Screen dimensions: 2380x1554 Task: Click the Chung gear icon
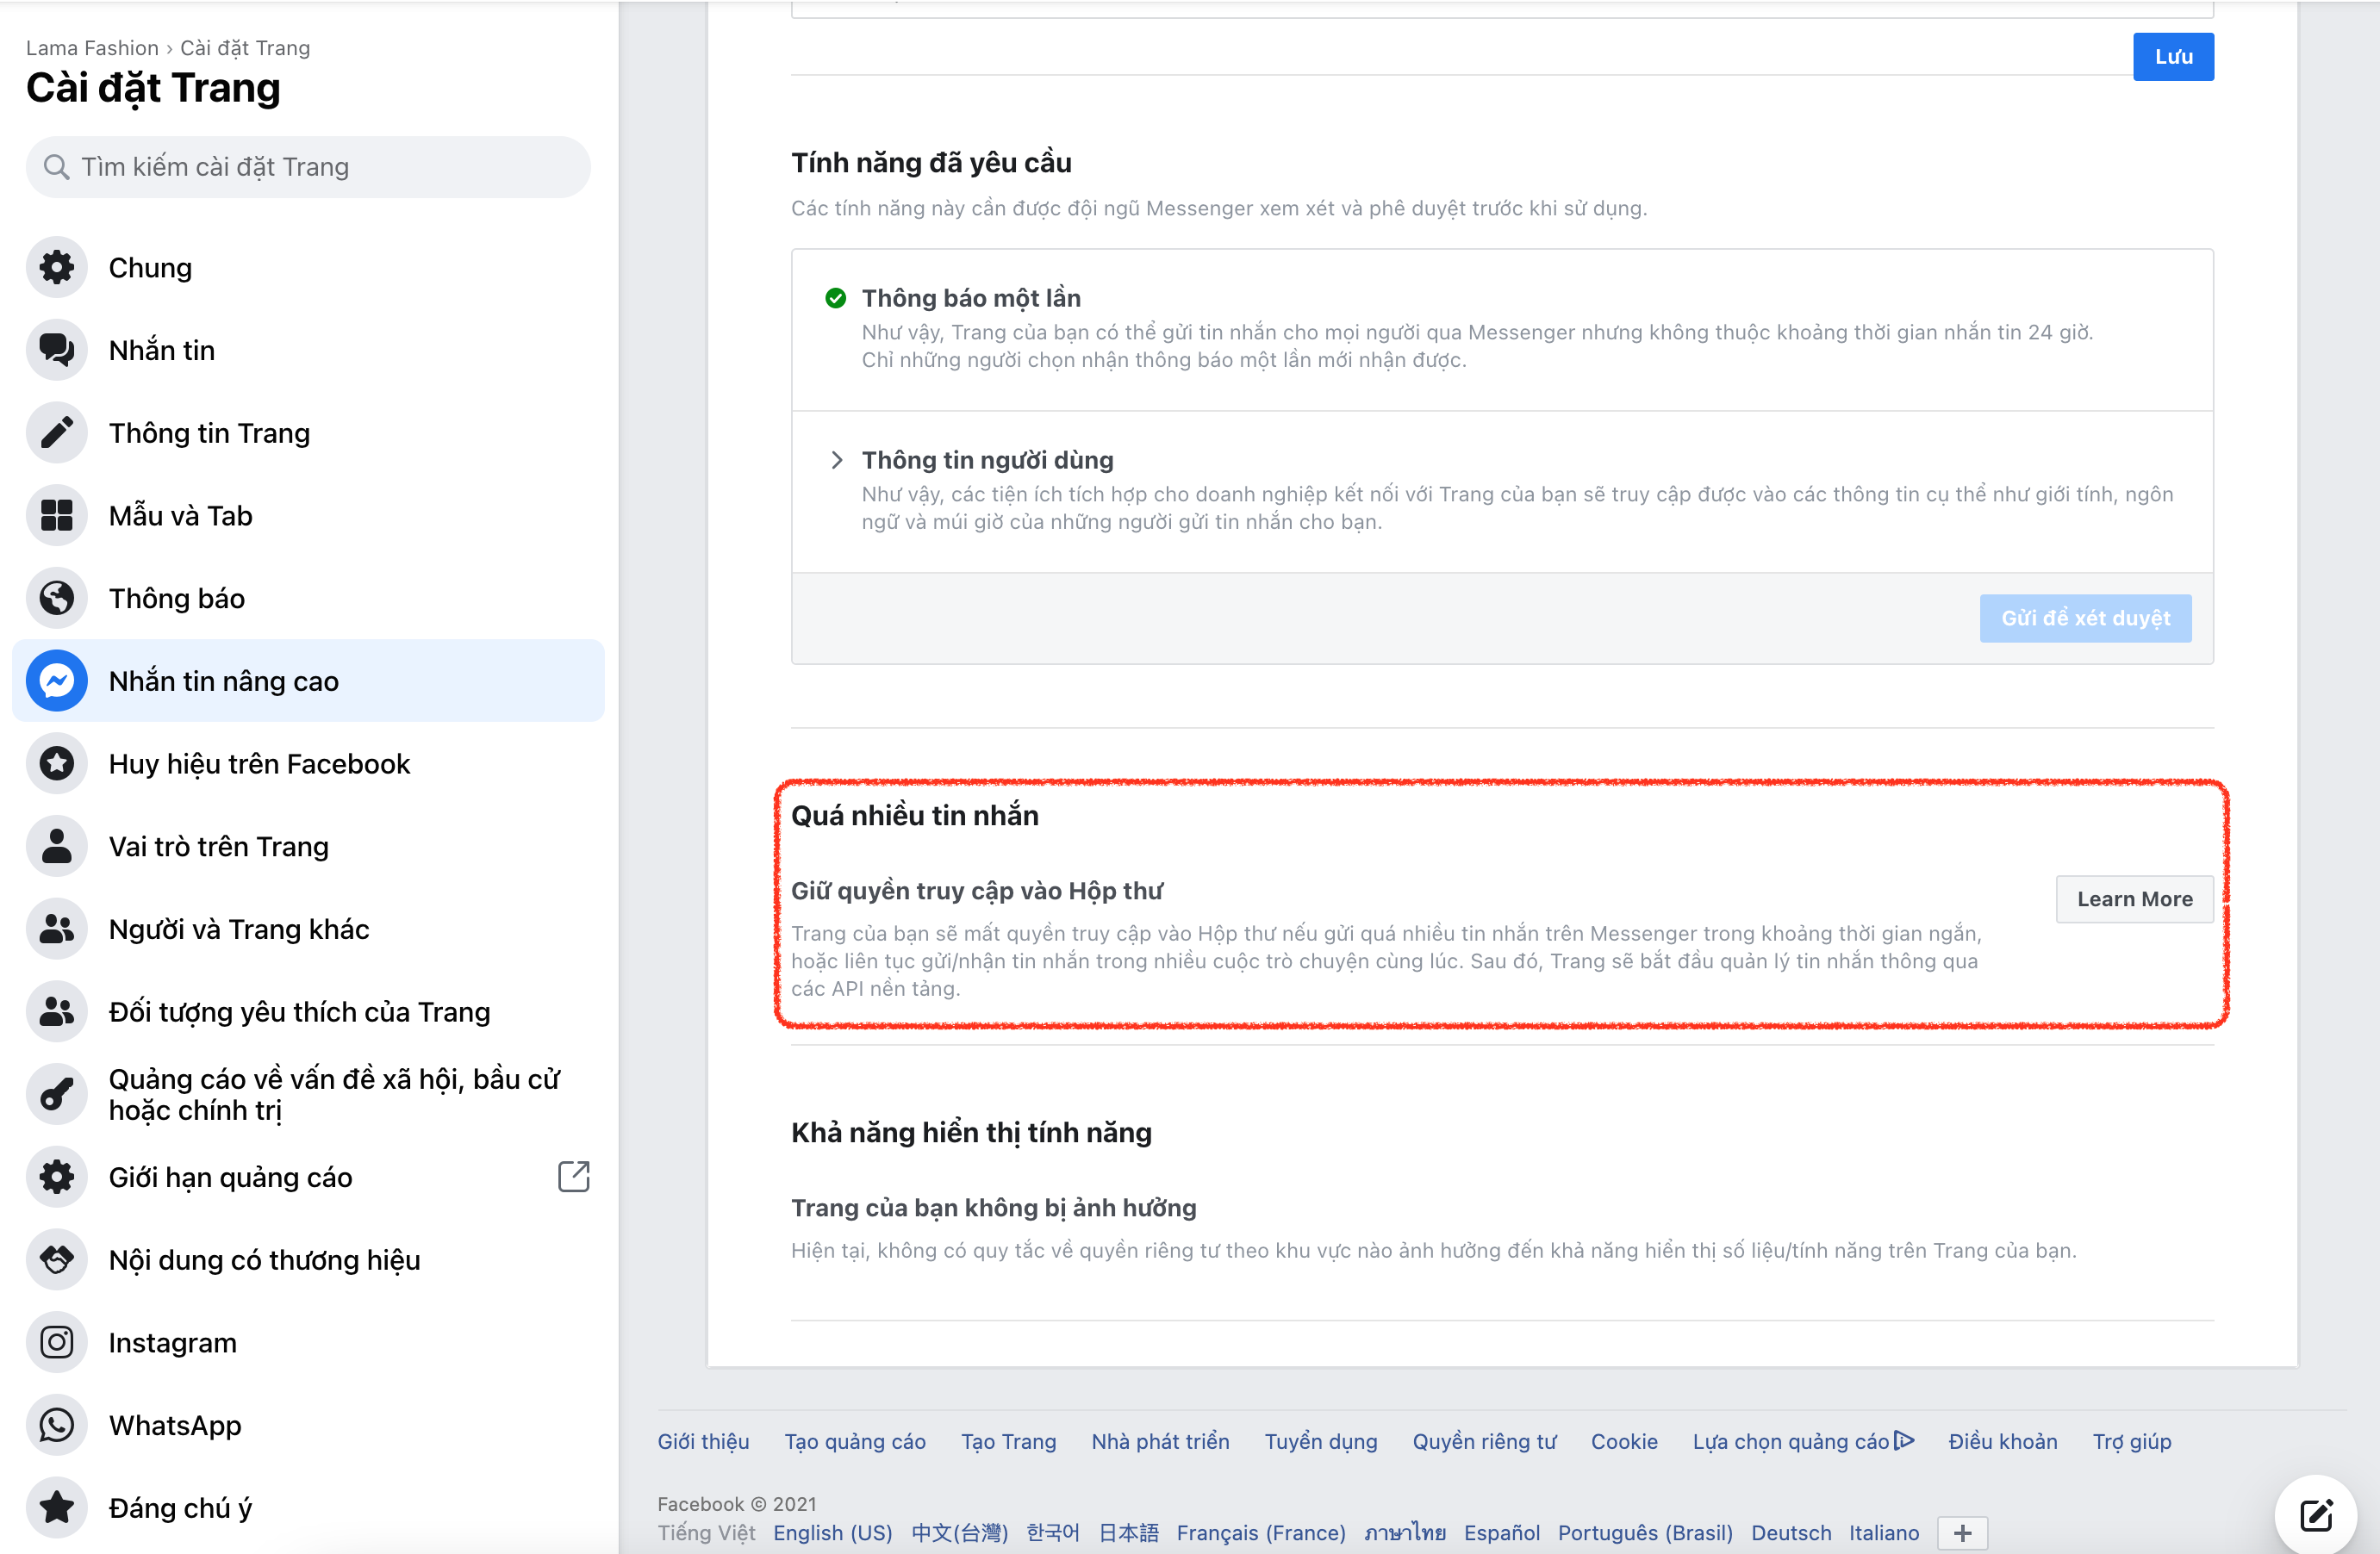click(57, 267)
